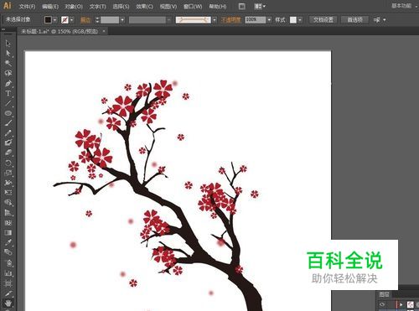The height and width of the screenshot is (311, 419).
Task: Select the Line Segment tool
Action: (8, 103)
